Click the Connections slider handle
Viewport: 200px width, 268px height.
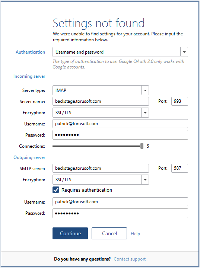pos(142,146)
